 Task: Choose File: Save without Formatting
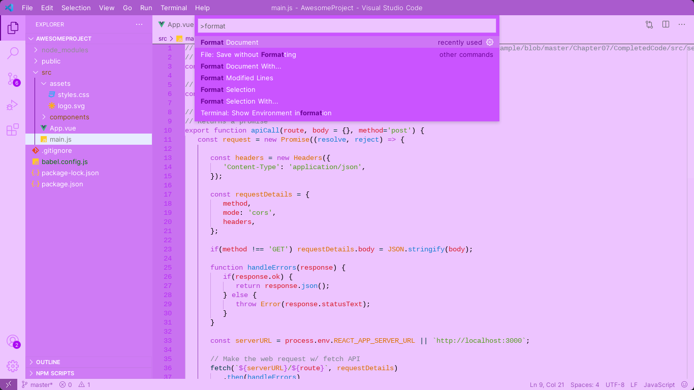pyautogui.click(x=346, y=54)
